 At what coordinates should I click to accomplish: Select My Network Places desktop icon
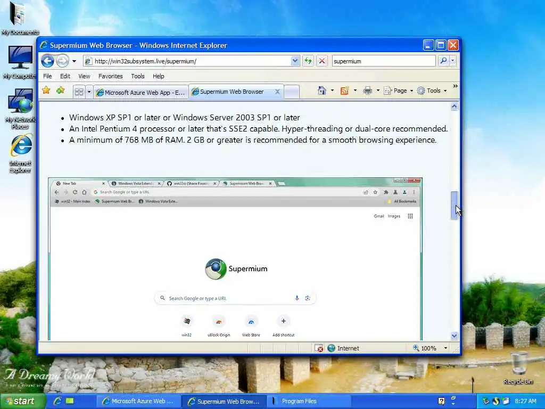[x=20, y=109]
